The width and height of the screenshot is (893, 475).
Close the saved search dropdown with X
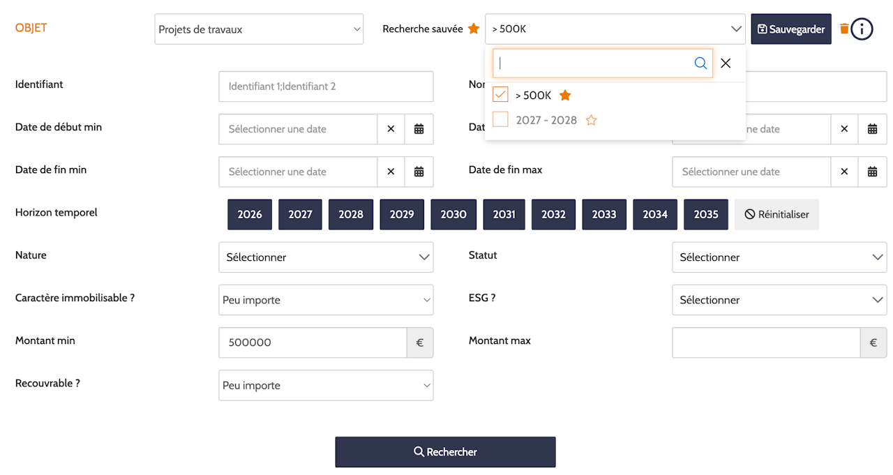(726, 63)
